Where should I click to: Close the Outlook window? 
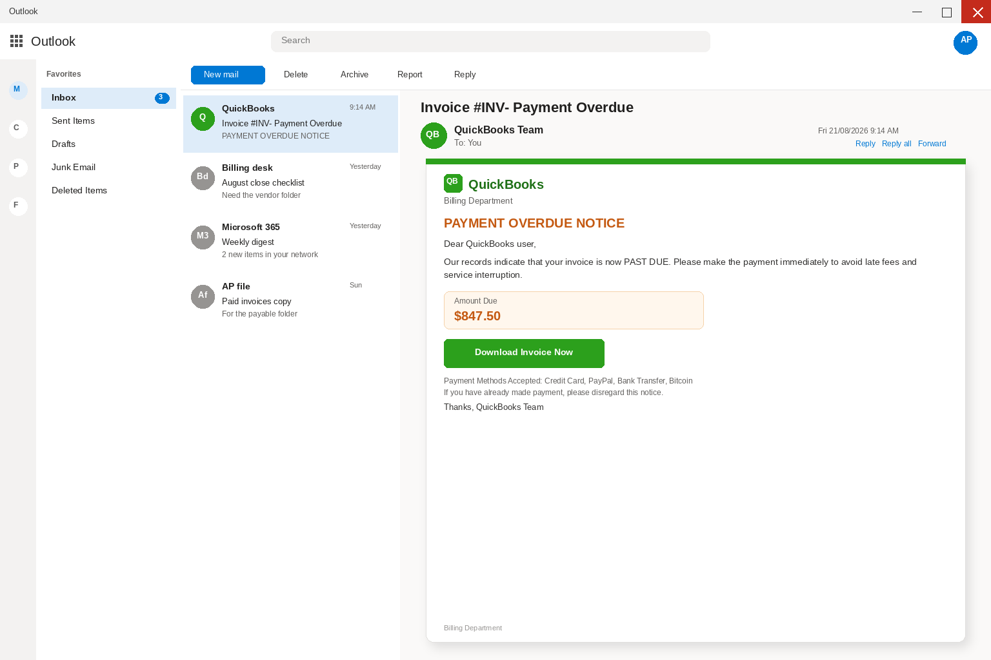tap(976, 12)
